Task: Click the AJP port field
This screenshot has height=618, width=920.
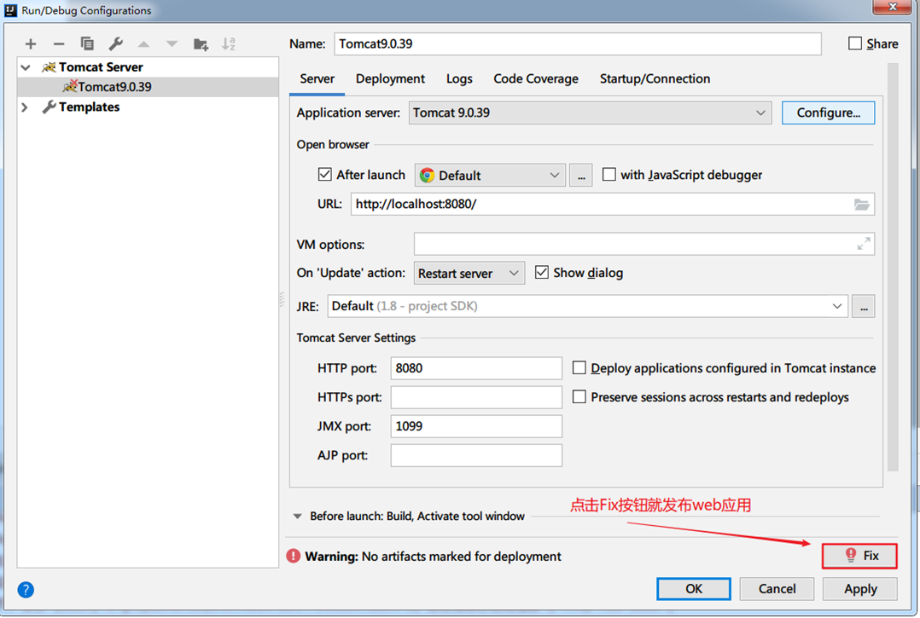Action: tap(476, 455)
